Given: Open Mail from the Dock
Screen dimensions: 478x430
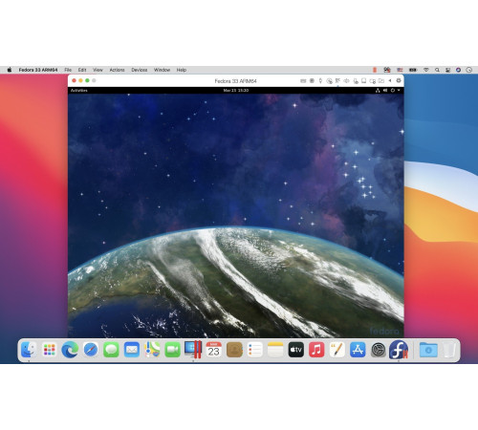Looking at the screenshot, I should 132,350.
